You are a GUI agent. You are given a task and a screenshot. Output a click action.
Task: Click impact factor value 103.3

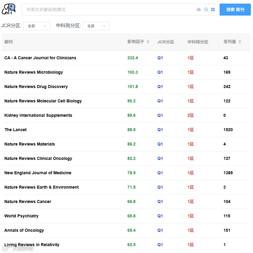point(132,72)
